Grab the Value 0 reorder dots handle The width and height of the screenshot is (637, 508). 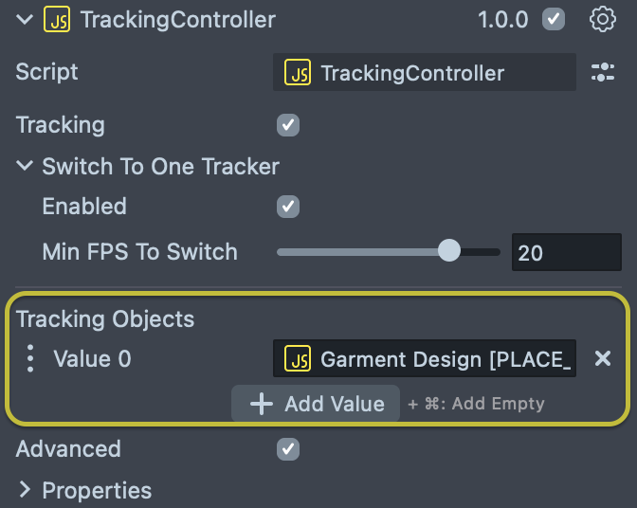pos(30,358)
